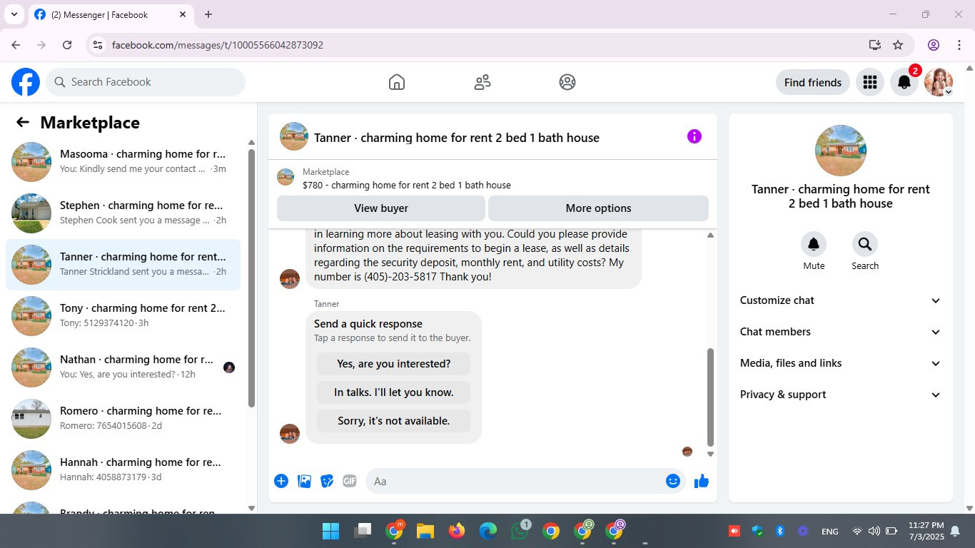Viewport: 975px width, 548px height.
Task: Click the chat messages scrollbar
Action: [x=710, y=397]
